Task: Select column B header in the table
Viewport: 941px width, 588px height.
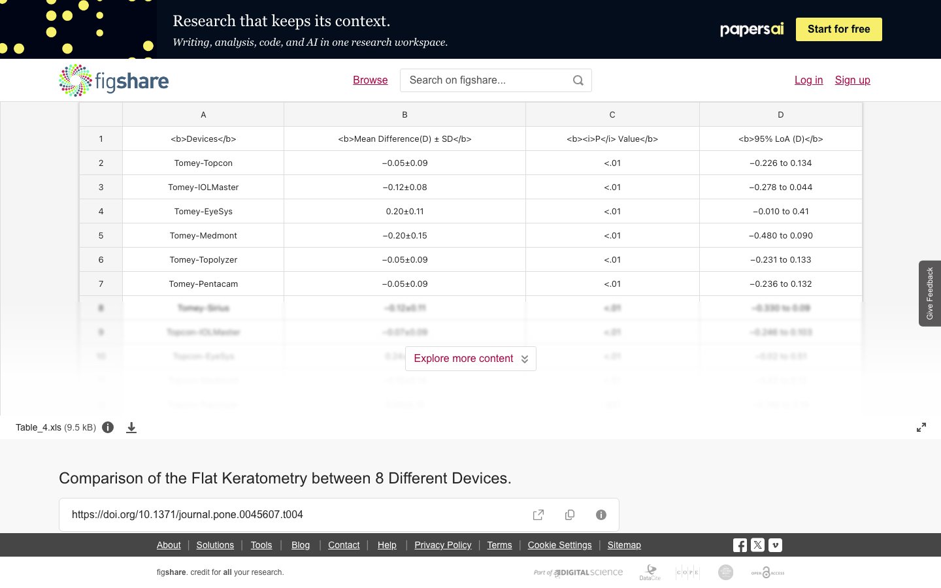Action: (404, 114)
